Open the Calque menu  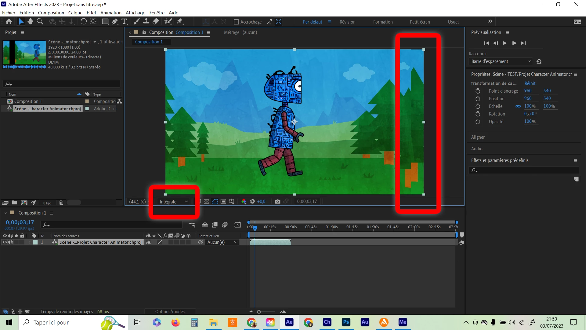tap(75, 13)
